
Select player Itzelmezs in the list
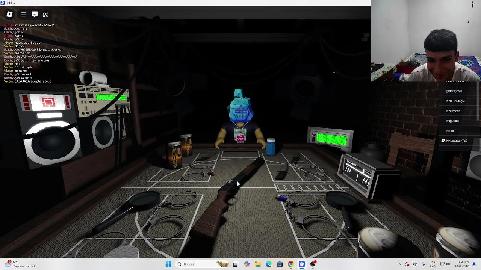click(x=453, y=111)
